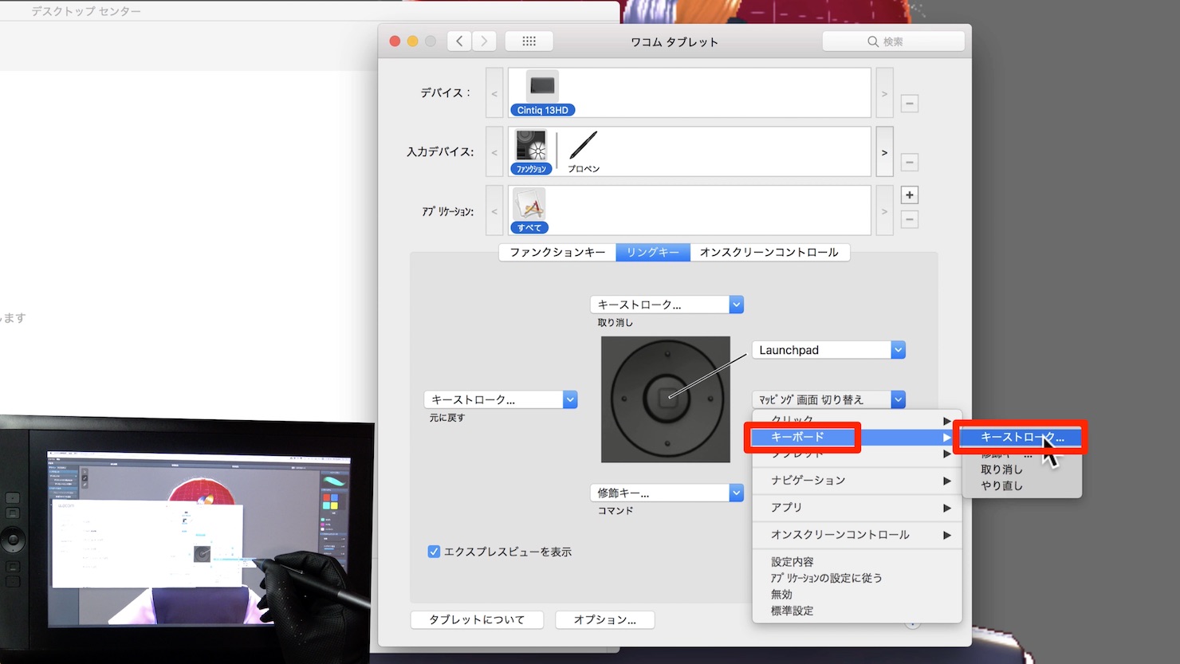Viewport: 1180px width, 664px height.
Task: Select the すべて application icon
Action: 529,210
